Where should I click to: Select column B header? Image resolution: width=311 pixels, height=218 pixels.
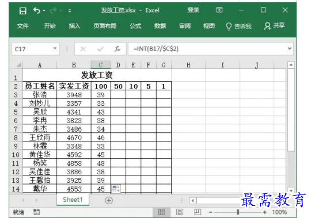(x=74, y=65)
